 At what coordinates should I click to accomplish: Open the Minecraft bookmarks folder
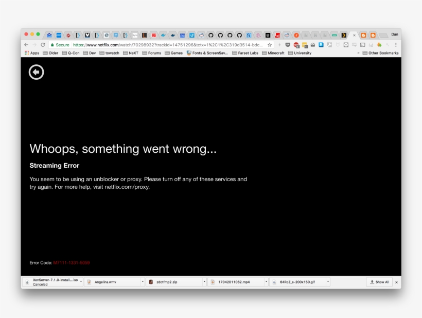pyautogui.click(x=273, y=53)
